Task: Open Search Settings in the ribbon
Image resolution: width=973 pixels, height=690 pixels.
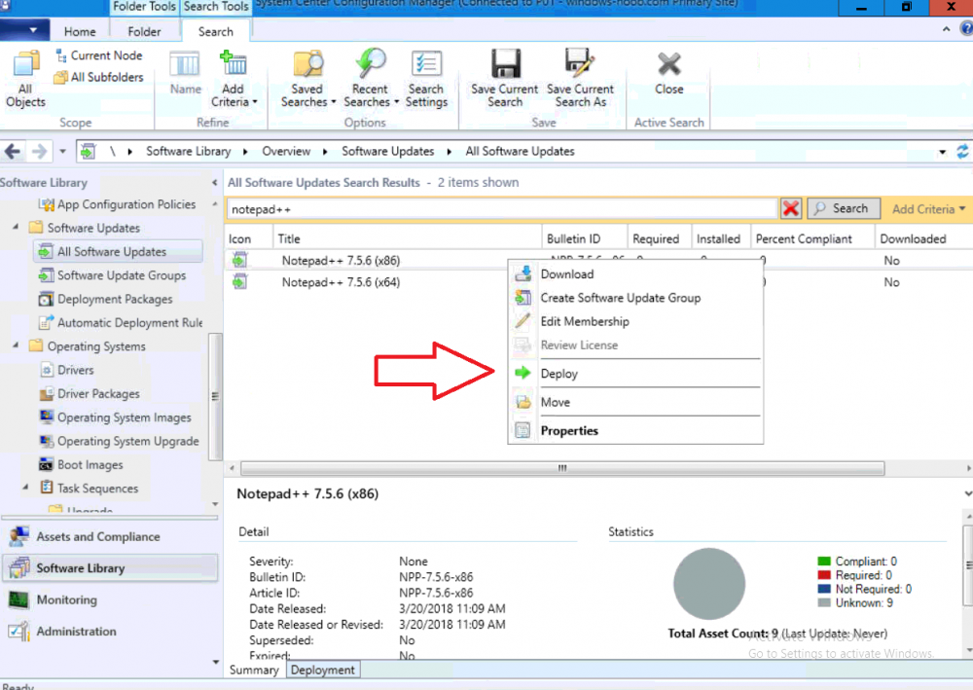Action: pos(426,79)
